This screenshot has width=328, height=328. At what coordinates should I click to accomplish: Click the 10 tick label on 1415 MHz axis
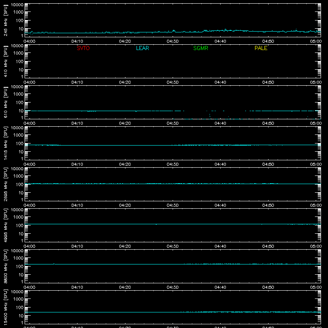[x=21, y=152]
